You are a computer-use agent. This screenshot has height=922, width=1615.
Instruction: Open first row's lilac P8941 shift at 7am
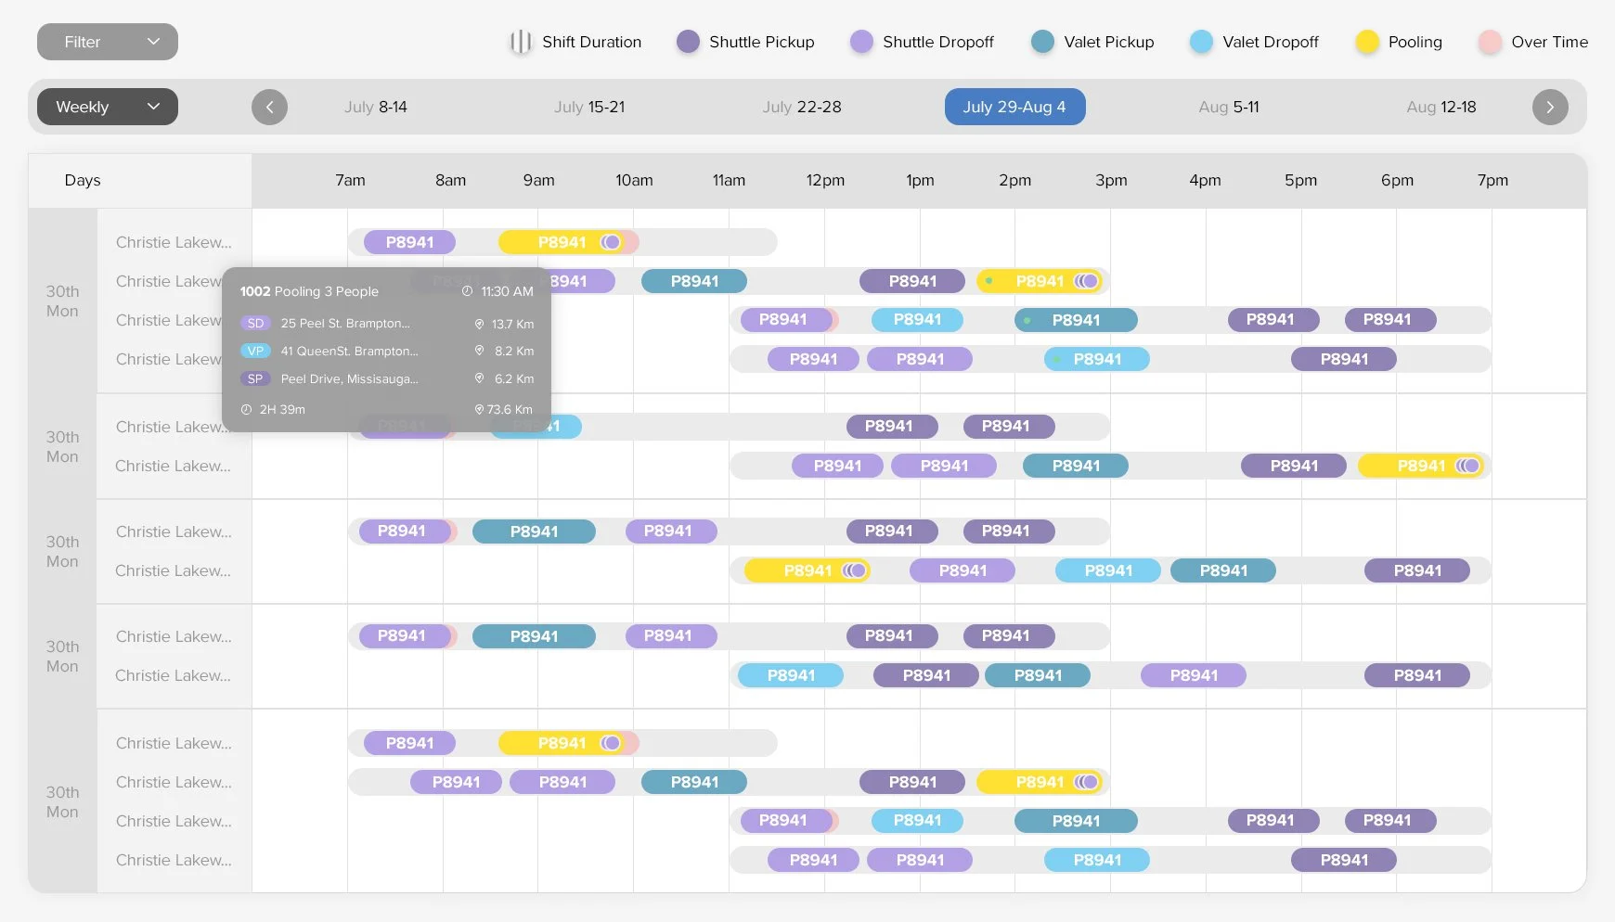[x=409, y=242]
